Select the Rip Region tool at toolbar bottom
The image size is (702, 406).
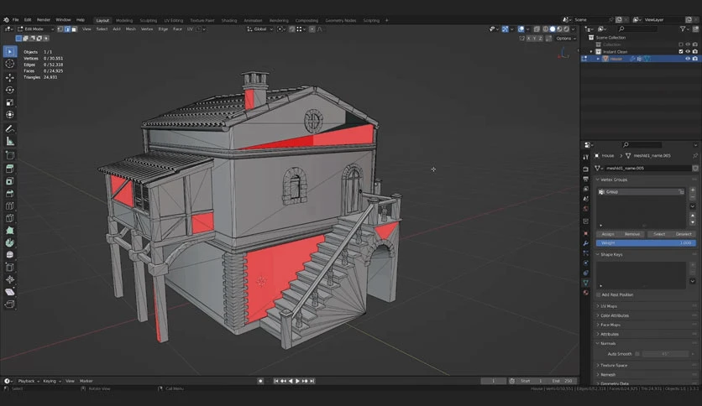click(9, 304)
